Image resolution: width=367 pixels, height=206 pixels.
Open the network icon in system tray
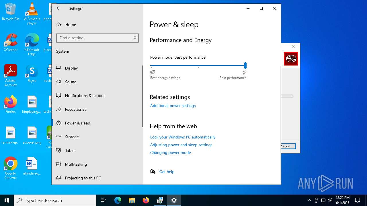click(x=323, y=200)
